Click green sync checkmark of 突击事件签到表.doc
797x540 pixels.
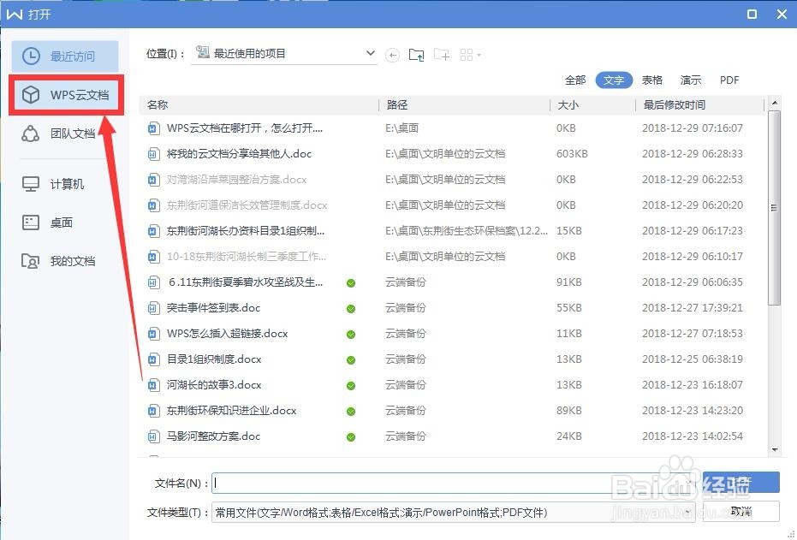(351, 309)
